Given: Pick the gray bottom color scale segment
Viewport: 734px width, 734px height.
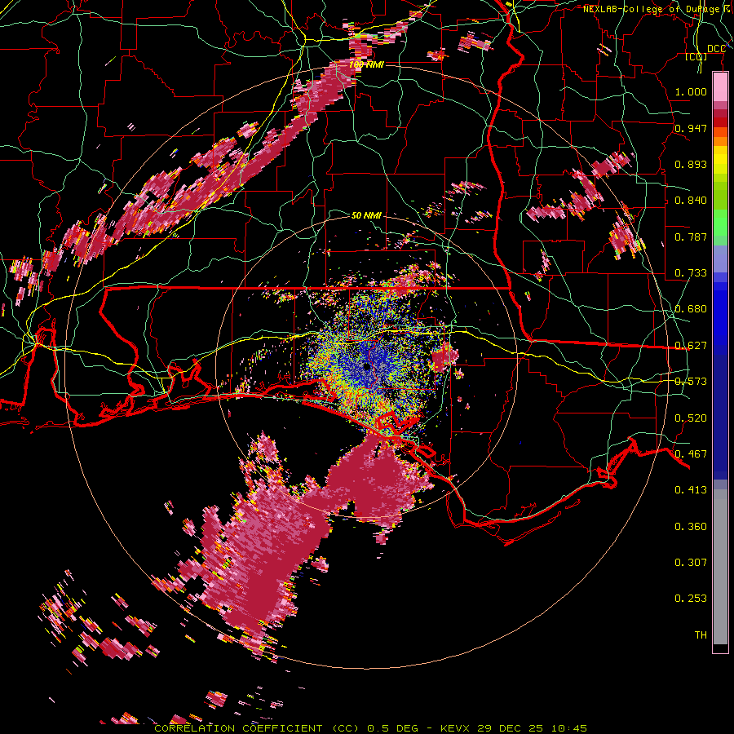Looking at the screenshot, I should point(720,567).
